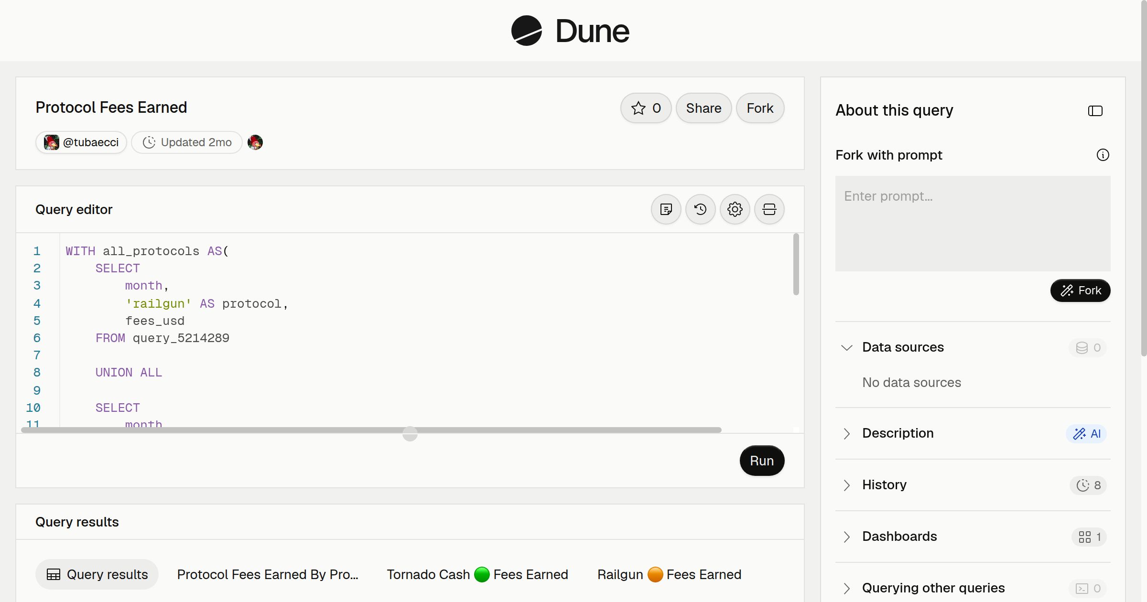This screenshot has width=1147, height=602.
Task: Open Railgun Fees Earned tab
Action: coord(669,574)
